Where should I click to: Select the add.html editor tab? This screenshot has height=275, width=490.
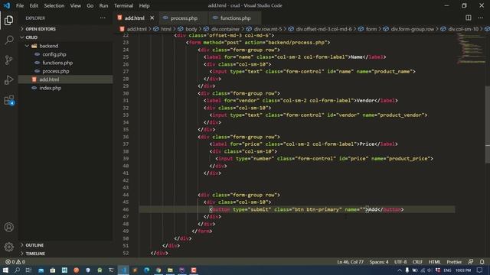135,18
